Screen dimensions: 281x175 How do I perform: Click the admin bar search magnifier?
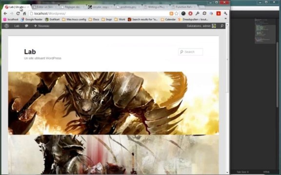tap(222, 26)
